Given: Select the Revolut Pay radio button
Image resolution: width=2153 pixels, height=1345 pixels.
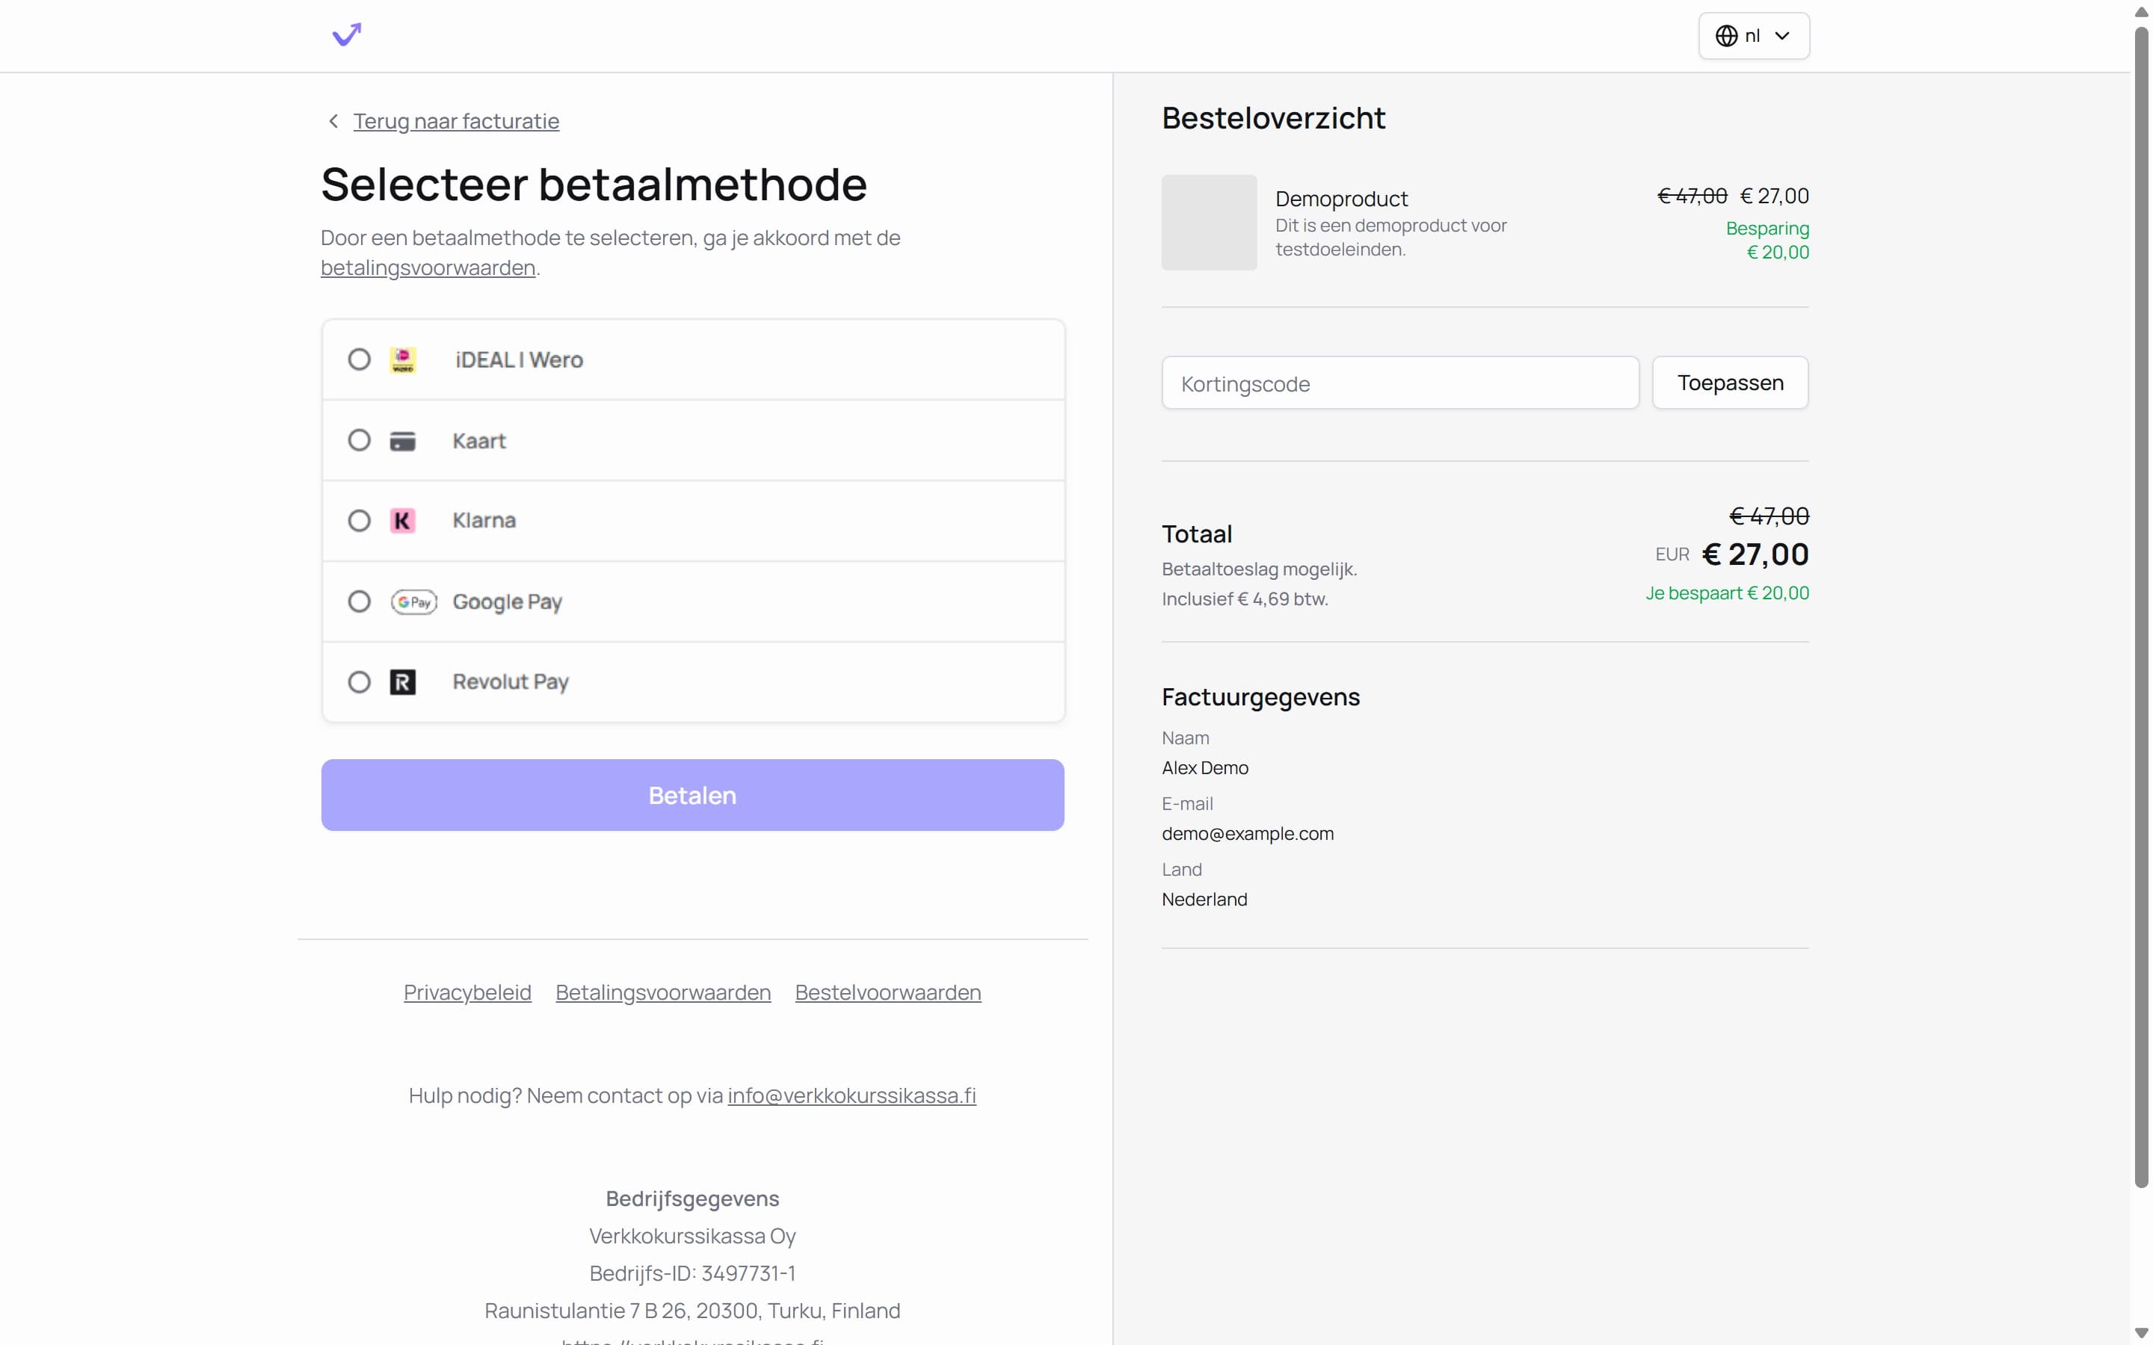Looking at the screenshot, I should click(360, 682).
